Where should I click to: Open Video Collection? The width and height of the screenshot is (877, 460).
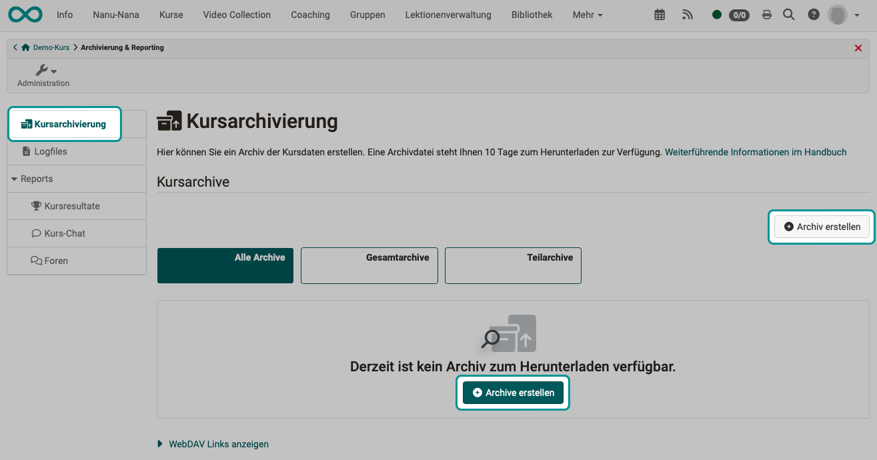(237, 15)
